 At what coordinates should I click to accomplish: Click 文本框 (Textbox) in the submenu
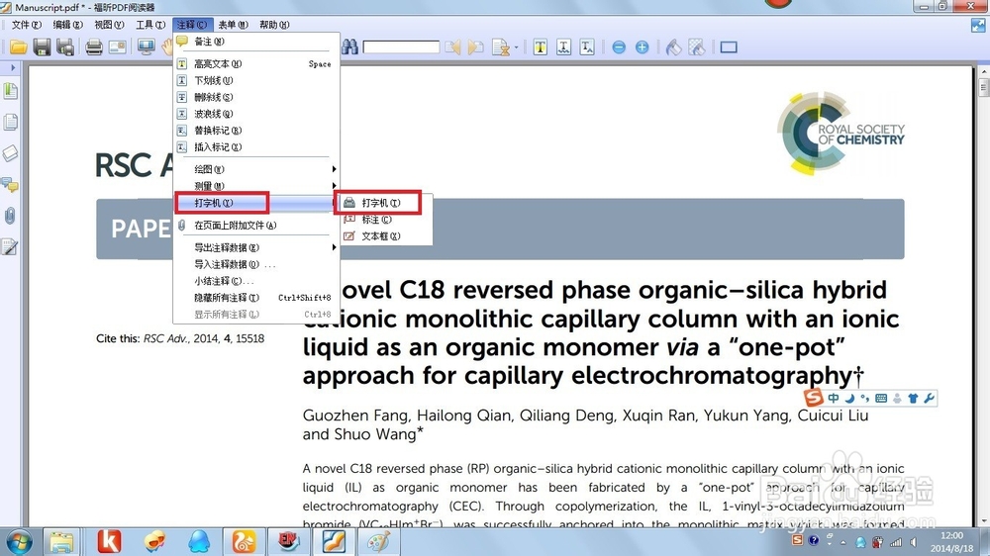[x=385, y=235]
